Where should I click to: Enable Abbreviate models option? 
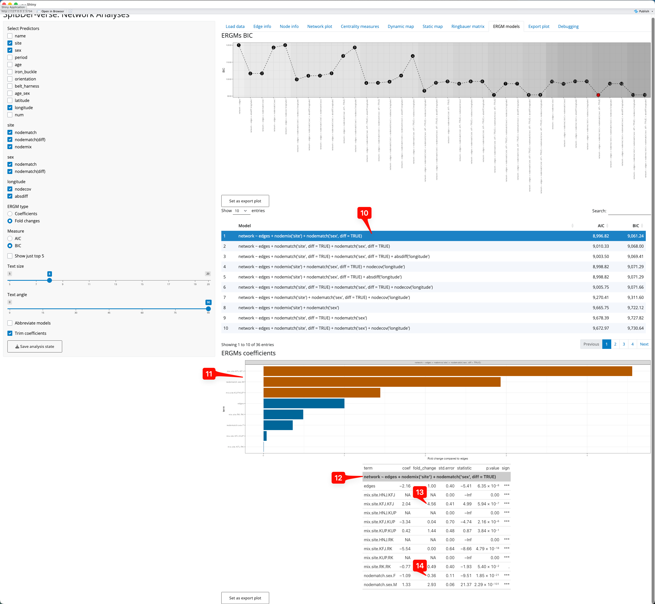click(x=10, y=323)
